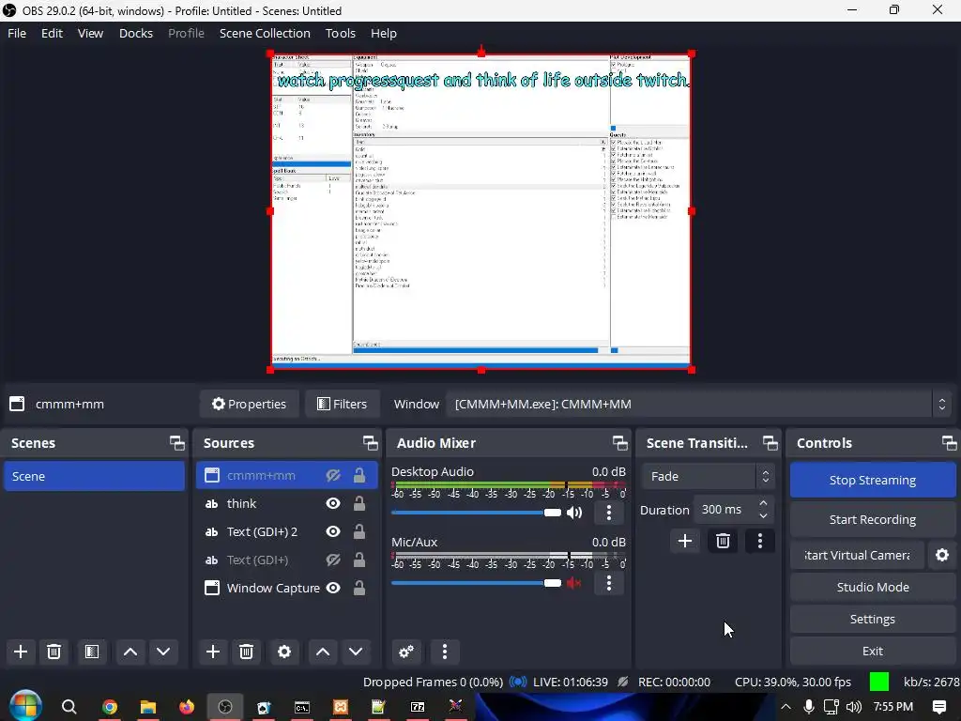The image size is (961, 721).
Task: Remove selected scene with trash icon
Action: click(x=53, y=652)
